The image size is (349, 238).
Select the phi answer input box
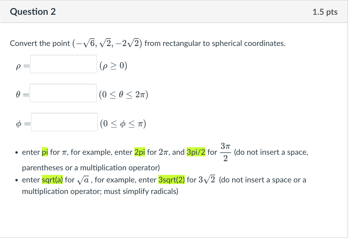tap(64, 122)
